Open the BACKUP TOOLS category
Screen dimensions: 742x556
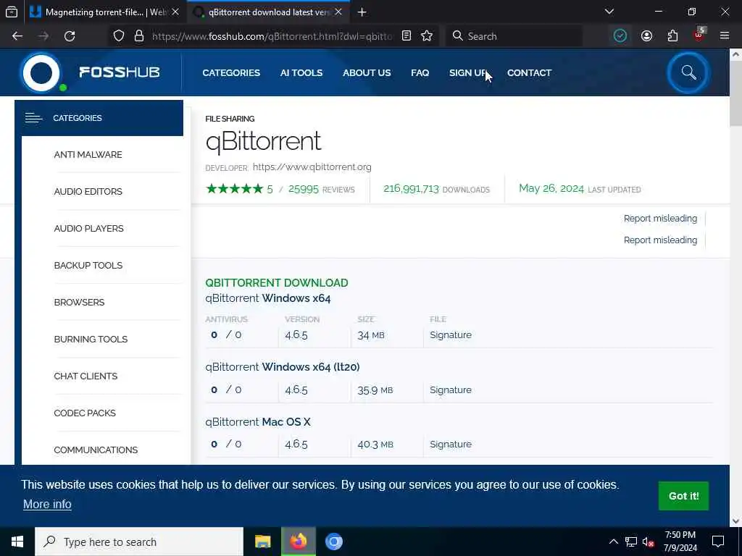(88, 265)
